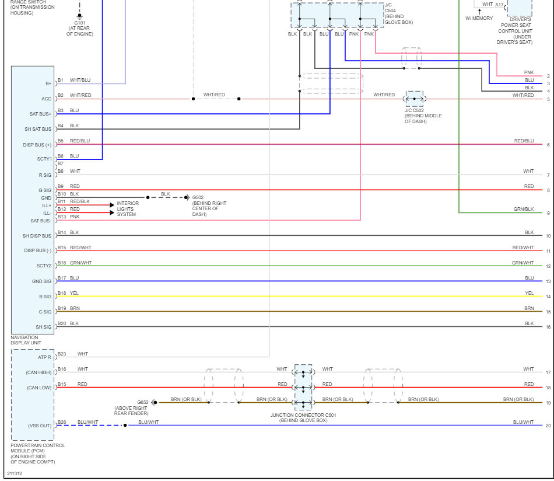The width and height of the screenshot is (554, 481).
Task: Select the 'SAT BUS-' signal name
Action: [41, 221]
